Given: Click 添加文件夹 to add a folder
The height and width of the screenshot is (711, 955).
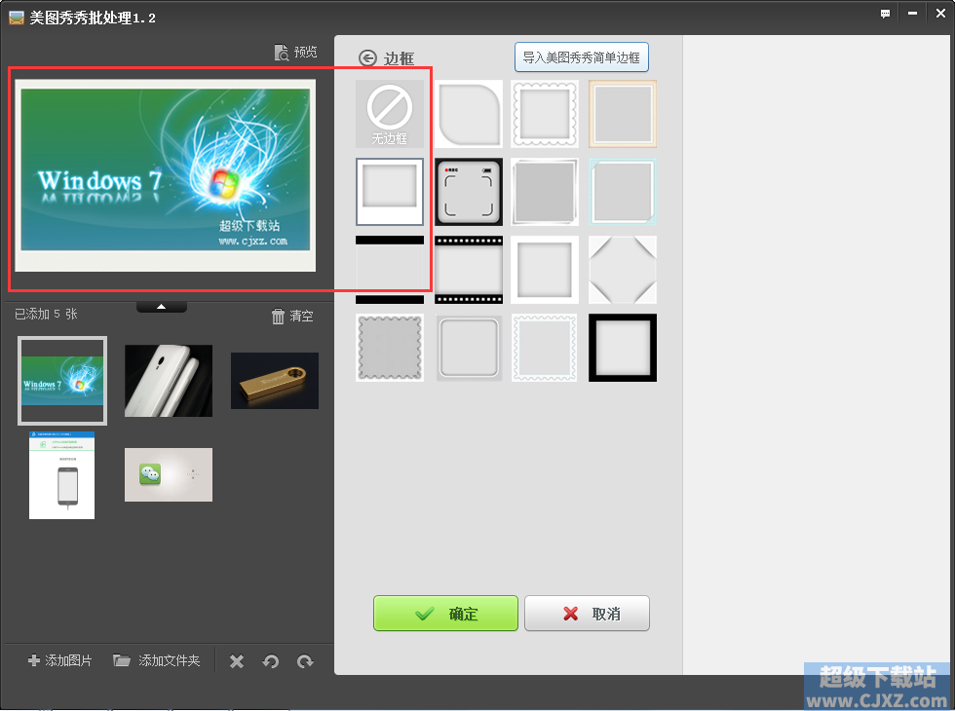Looking at the screenshot, I should pos(157,660).
